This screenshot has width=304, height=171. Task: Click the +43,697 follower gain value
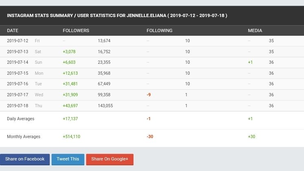point(70,106)
